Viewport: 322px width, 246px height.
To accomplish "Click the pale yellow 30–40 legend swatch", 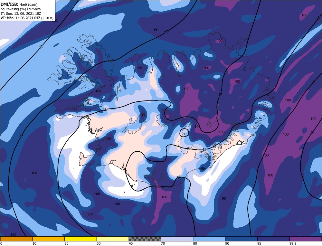I will (113, 239).
